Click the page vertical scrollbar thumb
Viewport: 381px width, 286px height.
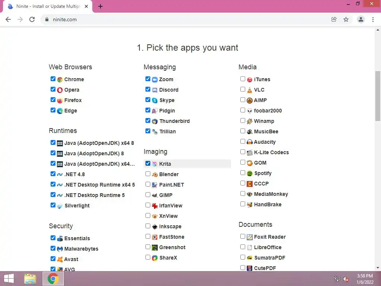[378, 96]
